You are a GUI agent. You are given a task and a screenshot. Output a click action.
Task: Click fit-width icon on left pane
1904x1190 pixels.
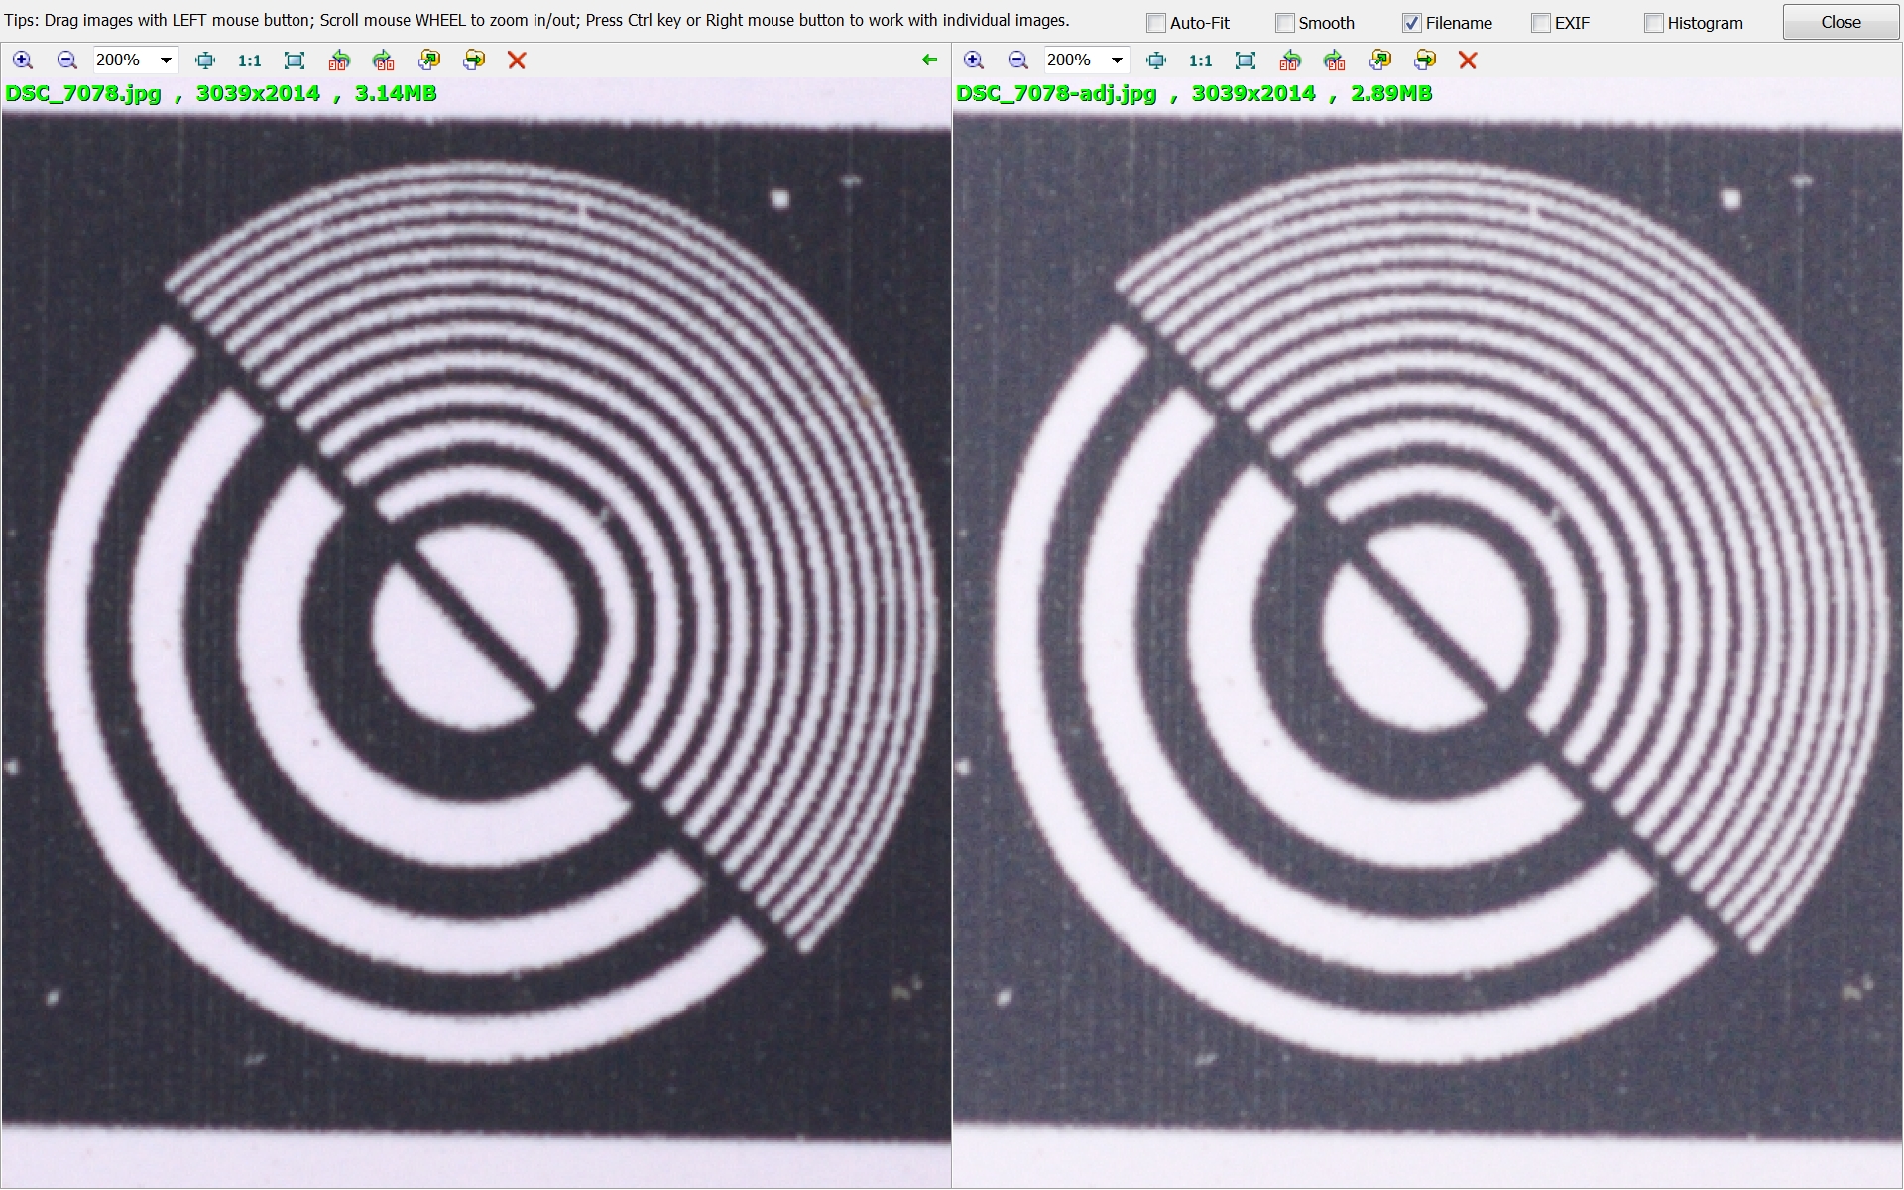coord(205,60)
